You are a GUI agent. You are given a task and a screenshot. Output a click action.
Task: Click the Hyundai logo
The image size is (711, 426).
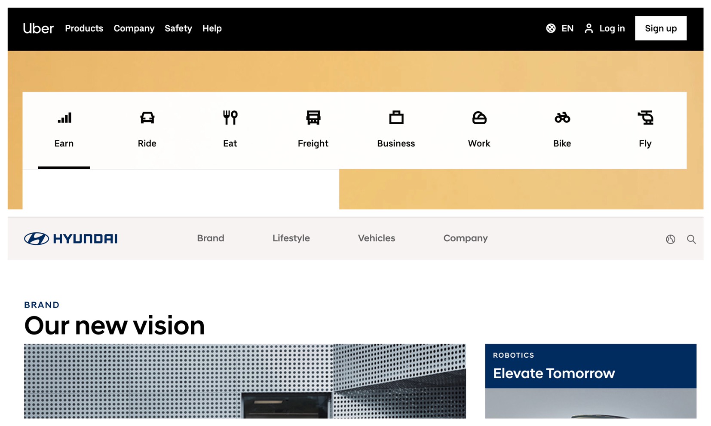[71, 239]
